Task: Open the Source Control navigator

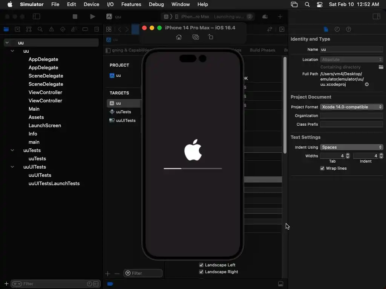Action: [x=17, y=29]
